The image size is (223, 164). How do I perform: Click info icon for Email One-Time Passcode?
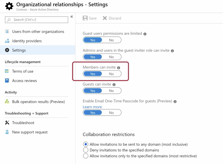(175, 102)
